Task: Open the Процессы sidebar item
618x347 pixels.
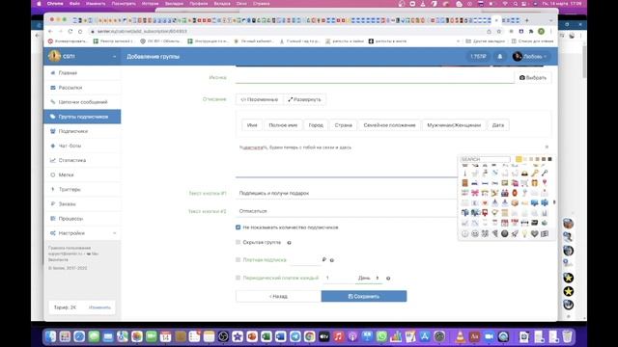Action: (x=82, y=219)
